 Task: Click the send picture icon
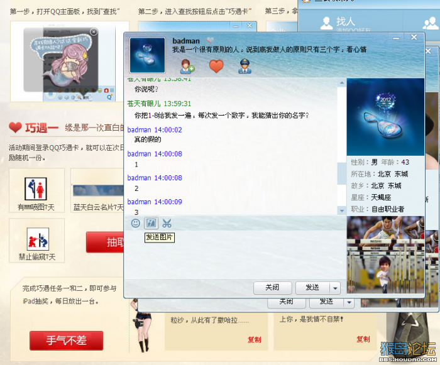tap(151, 223)
